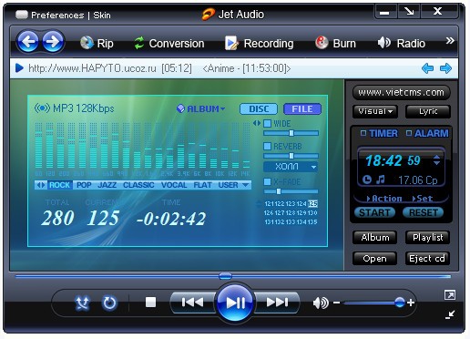Stop playback
This screenshot has height=339, width=470.
150,303
